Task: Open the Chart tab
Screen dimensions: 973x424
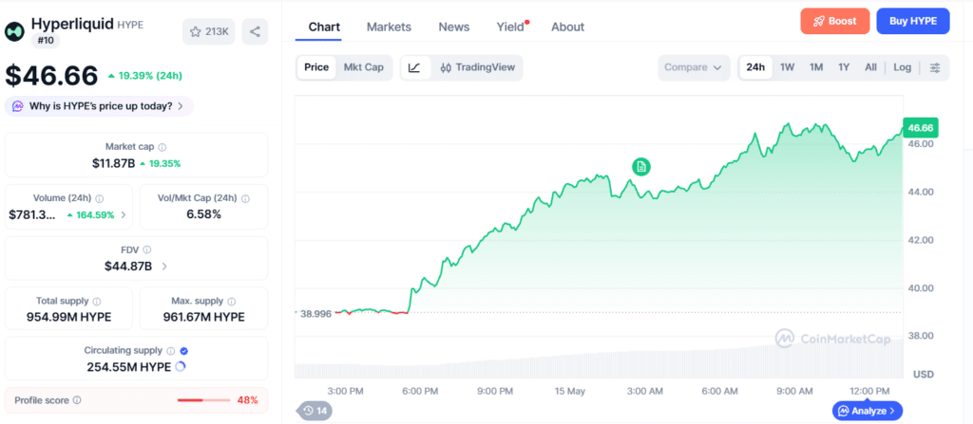Action: (324, 28)
